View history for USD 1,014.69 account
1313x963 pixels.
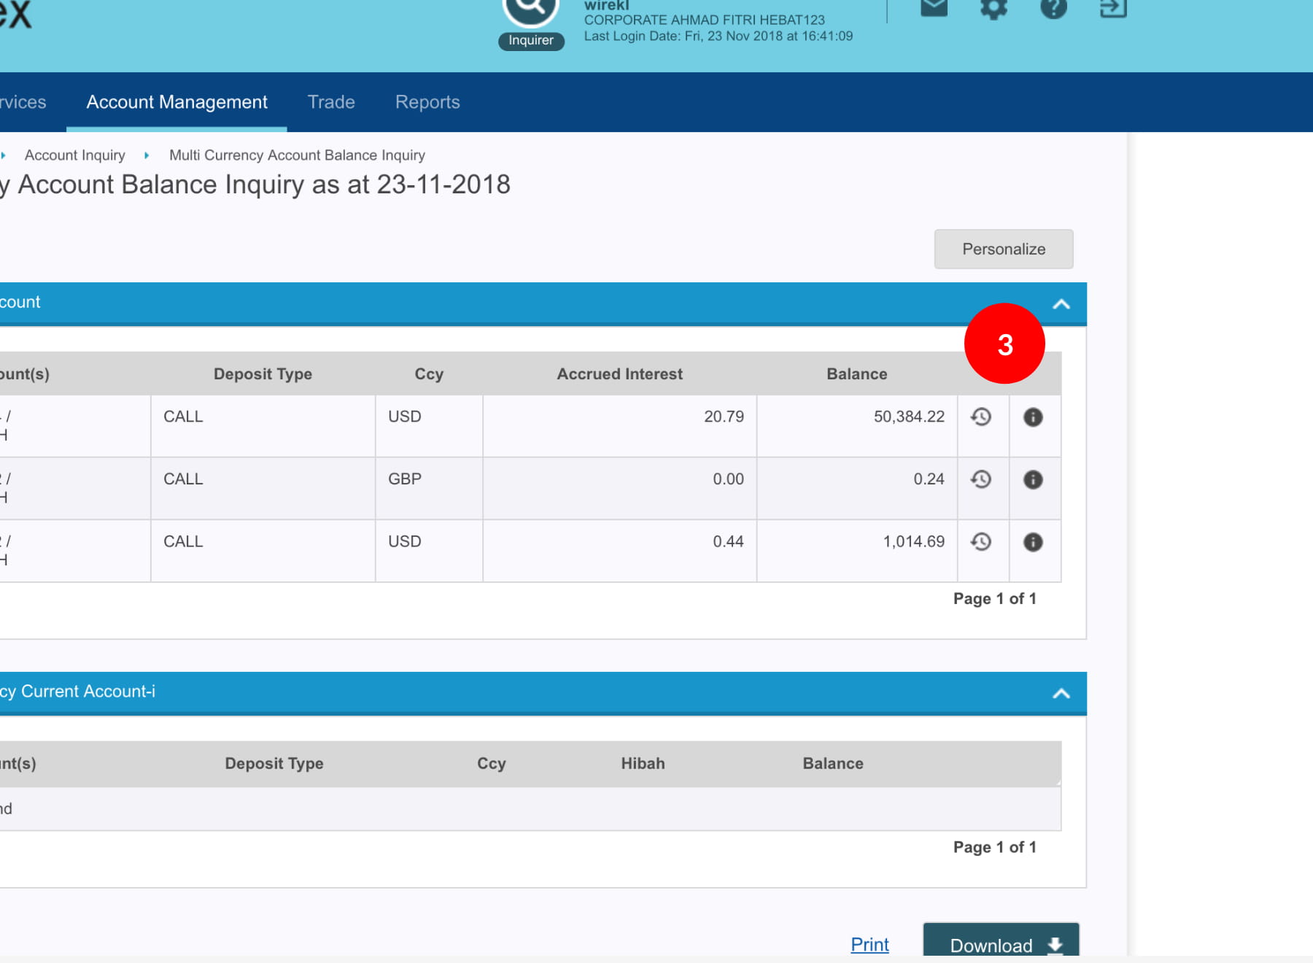pos(981,541)
